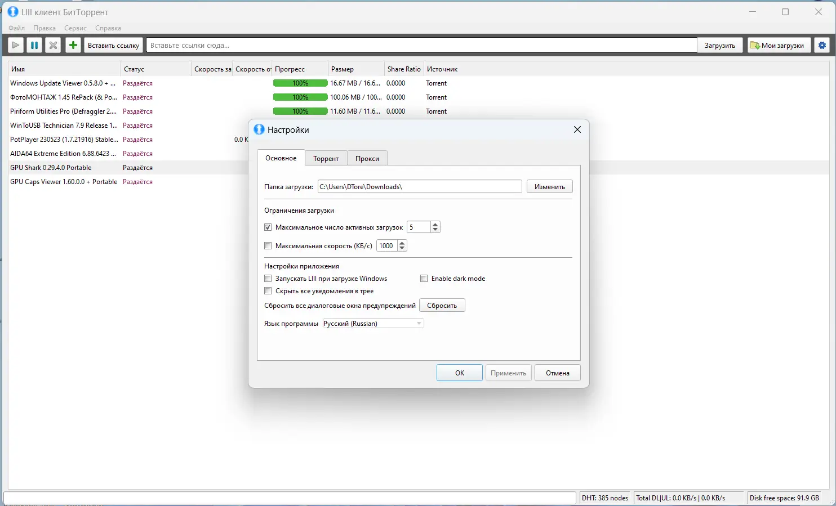Decrease the maximum speed value
Image resolution: width=836 pixels, height=506 pixels.
tap(402, 248)
